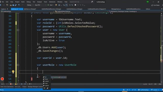Open the File menu
This screenshot has width=163, height=92.
click(3, 2)
